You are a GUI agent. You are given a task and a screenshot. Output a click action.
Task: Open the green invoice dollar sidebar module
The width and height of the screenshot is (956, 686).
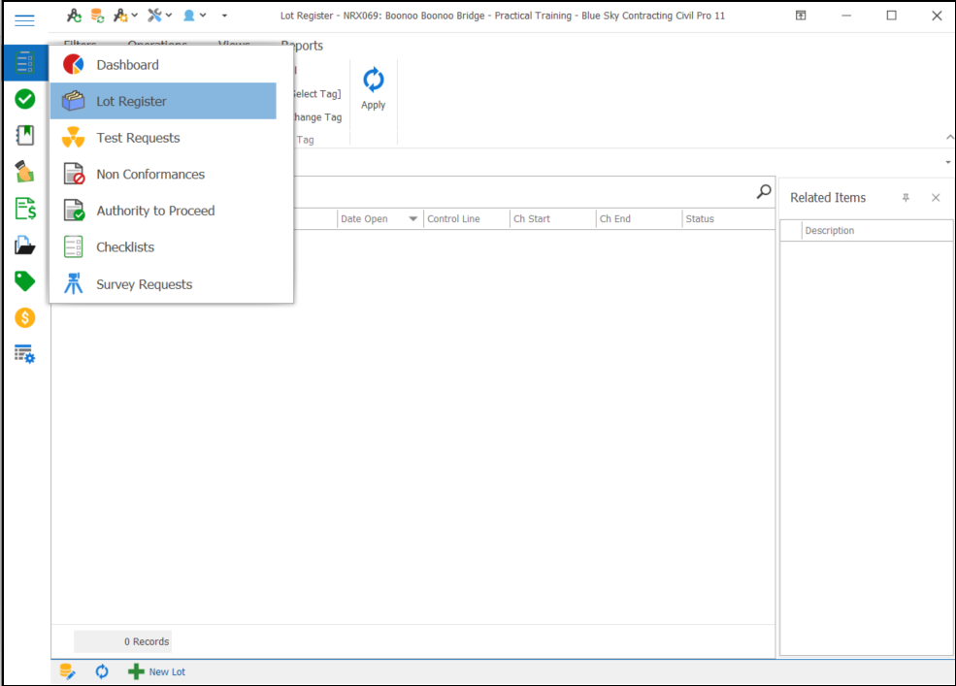25,209
